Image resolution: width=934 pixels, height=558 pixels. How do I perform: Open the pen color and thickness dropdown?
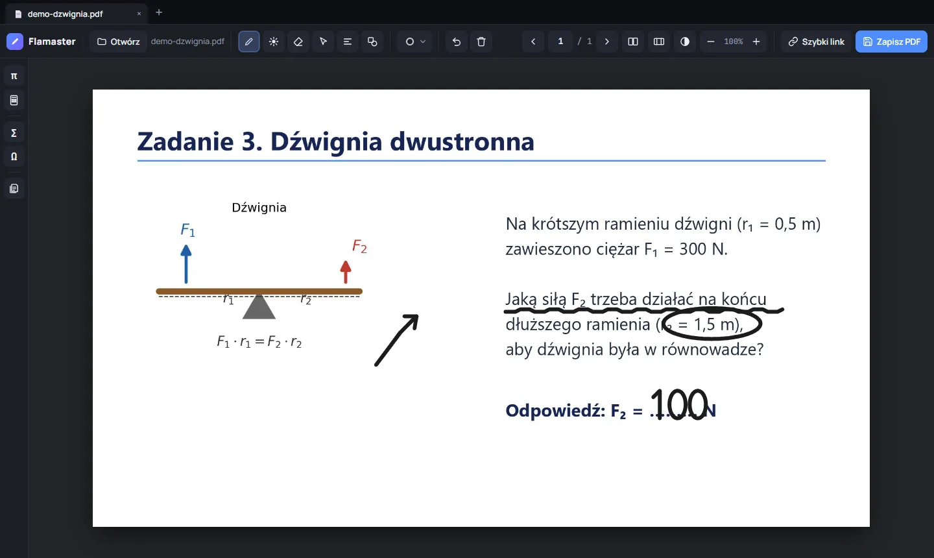[x=415, y=42]
